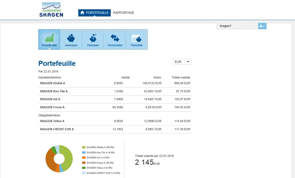Click the SKAGEN Global A (45.0%) legend label

[x=100, y=147]
